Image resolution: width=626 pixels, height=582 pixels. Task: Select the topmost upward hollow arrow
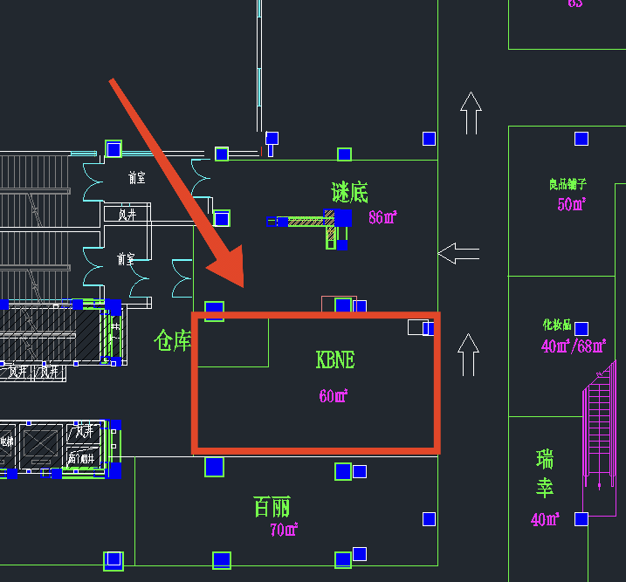(471, 113)
